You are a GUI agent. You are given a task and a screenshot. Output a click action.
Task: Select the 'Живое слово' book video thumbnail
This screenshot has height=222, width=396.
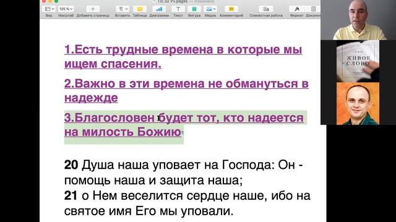coord(358,61)
